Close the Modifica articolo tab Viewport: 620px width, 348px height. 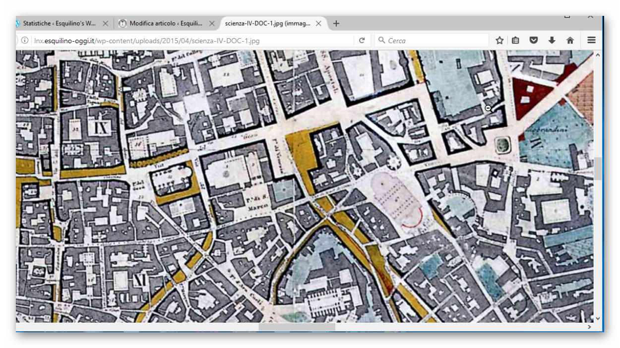212,23
